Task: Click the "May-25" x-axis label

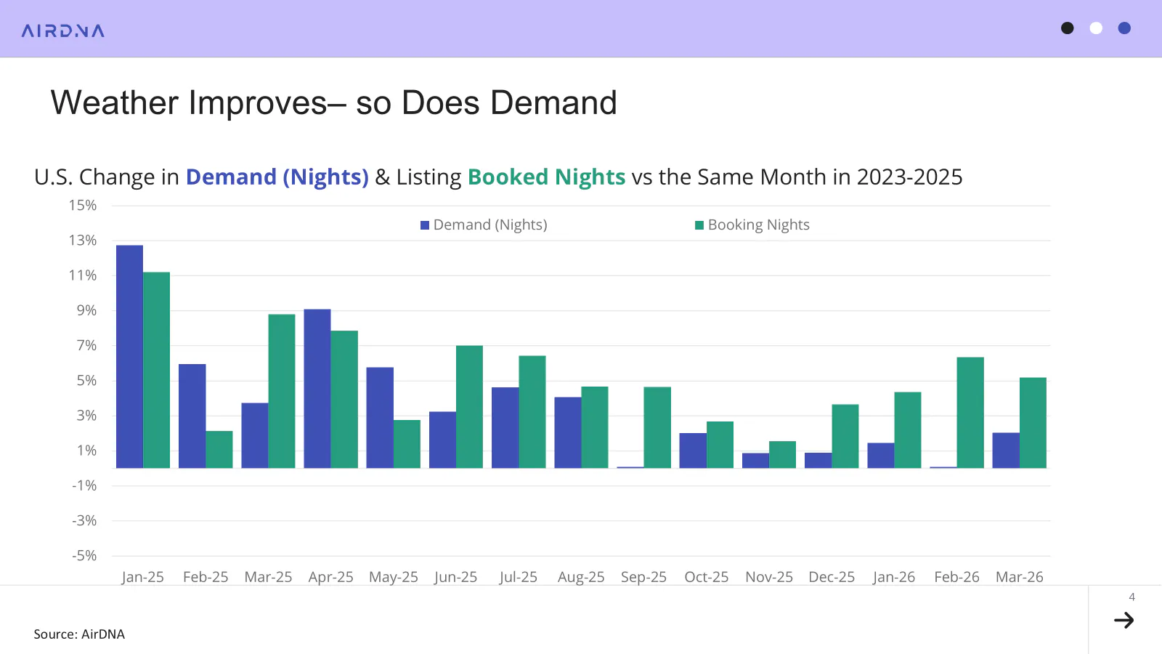Action: pyautogui.click(x=393, y=577)
